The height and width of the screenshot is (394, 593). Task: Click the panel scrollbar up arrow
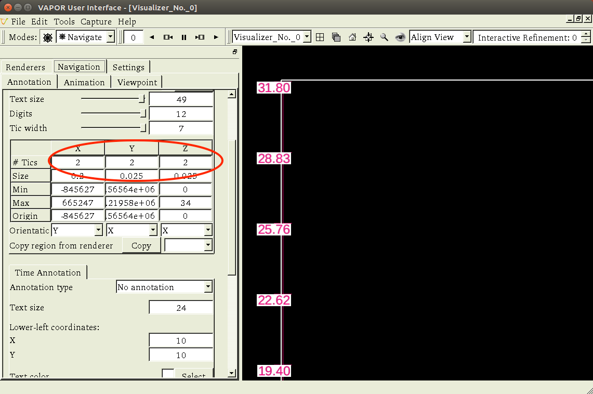click(232, 95)
